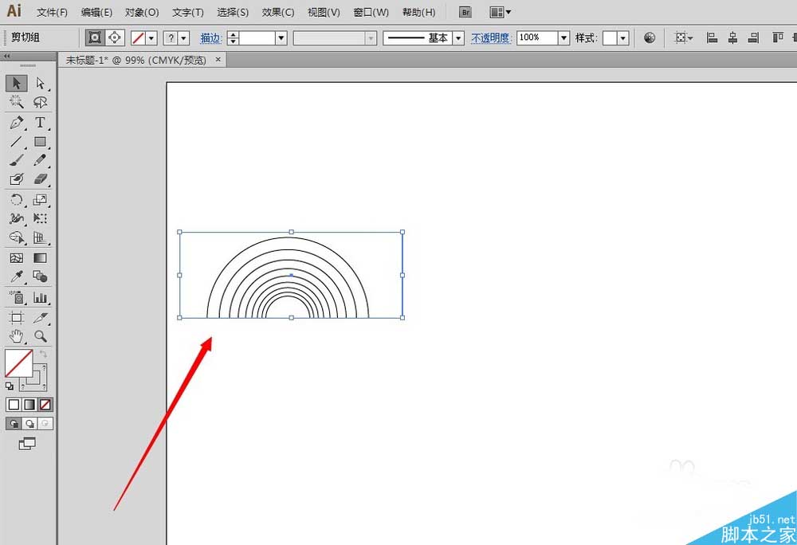Click the 描边 stroke link
797x545 pixels.
click(210, 37)
